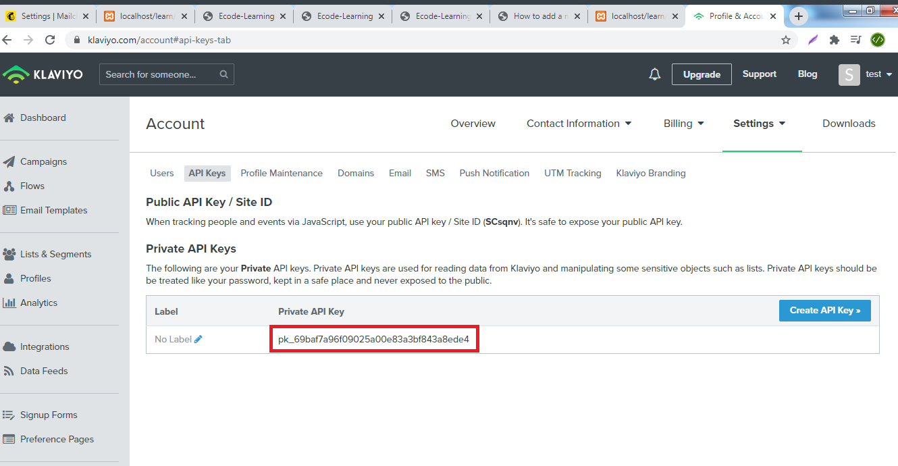
Task: Switch to the Overview tab
Action: point(473,124)
